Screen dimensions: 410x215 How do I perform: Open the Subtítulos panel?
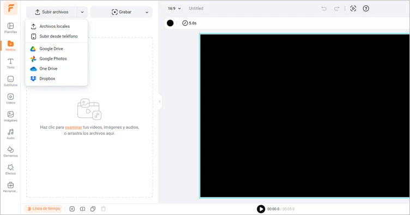point(10,81)
